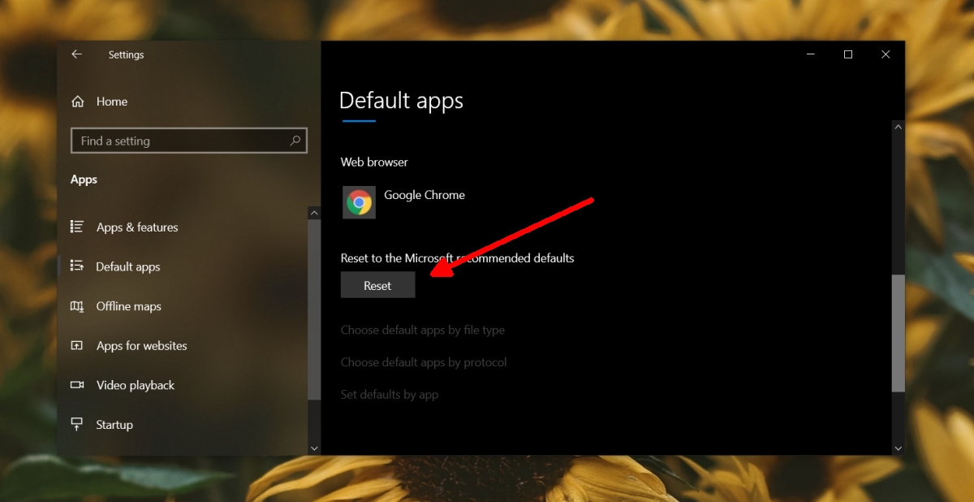This screenshot has width=974, height=502.
Task: Click the Video playback camera icon
Action: [78, 385]
